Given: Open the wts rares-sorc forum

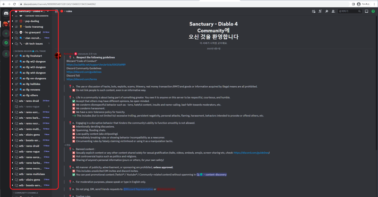Looking at the screenshot, I should point(31,112).
